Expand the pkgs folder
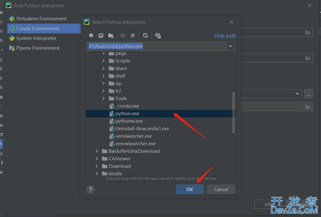Viewport: 321px width, 217px height. pos(103,53)
